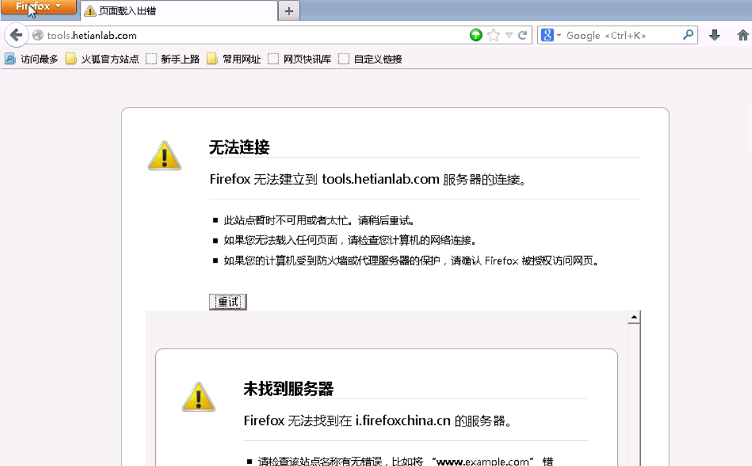Reload the page with refresh icon
The image size is (752, 466).
[523, 35]
